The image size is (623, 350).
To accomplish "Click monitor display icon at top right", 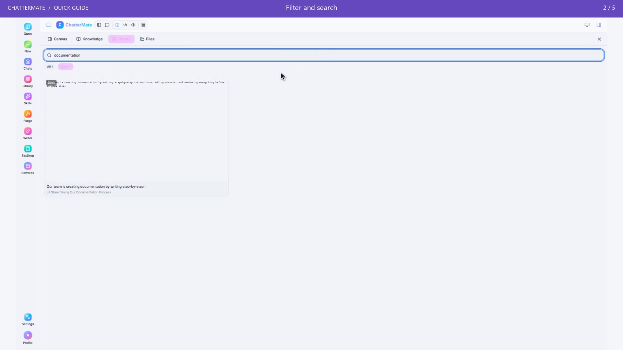I will click(587, 25).
